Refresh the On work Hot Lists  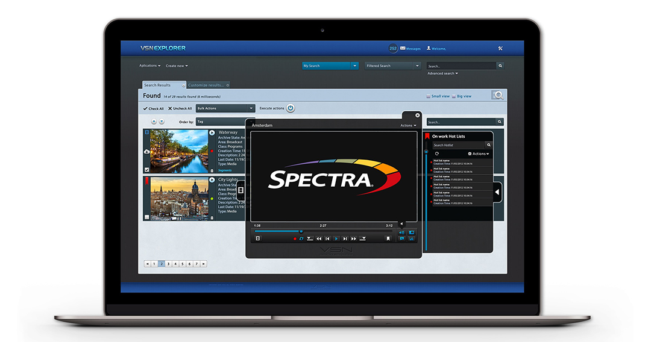tap(437, 154)
